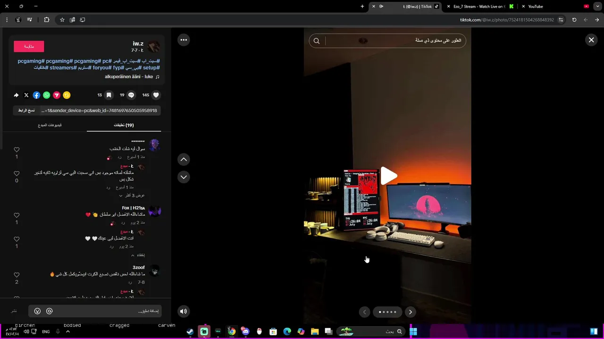Save the post with the bookmark (13)
This screenshot has width=604, height=339.
(109, 95)
